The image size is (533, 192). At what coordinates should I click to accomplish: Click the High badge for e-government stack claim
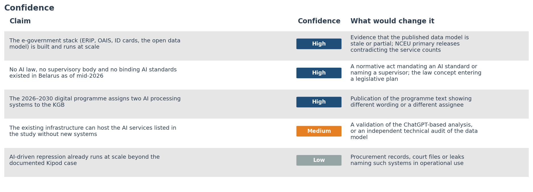[x=319, y=44]
